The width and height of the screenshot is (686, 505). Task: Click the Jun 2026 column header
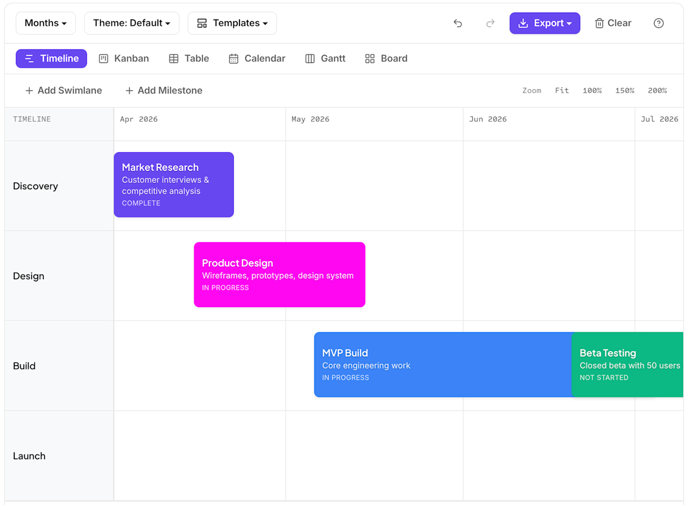pyautogui.click(x=488, y=119)
